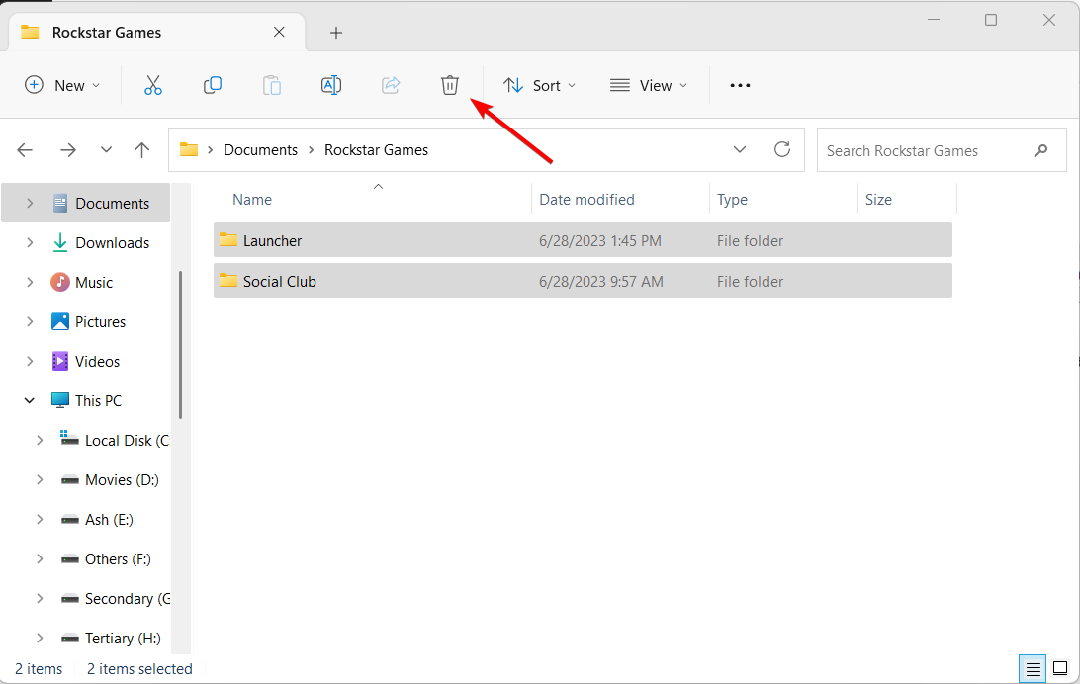Expand the Videos tree node

30,361
